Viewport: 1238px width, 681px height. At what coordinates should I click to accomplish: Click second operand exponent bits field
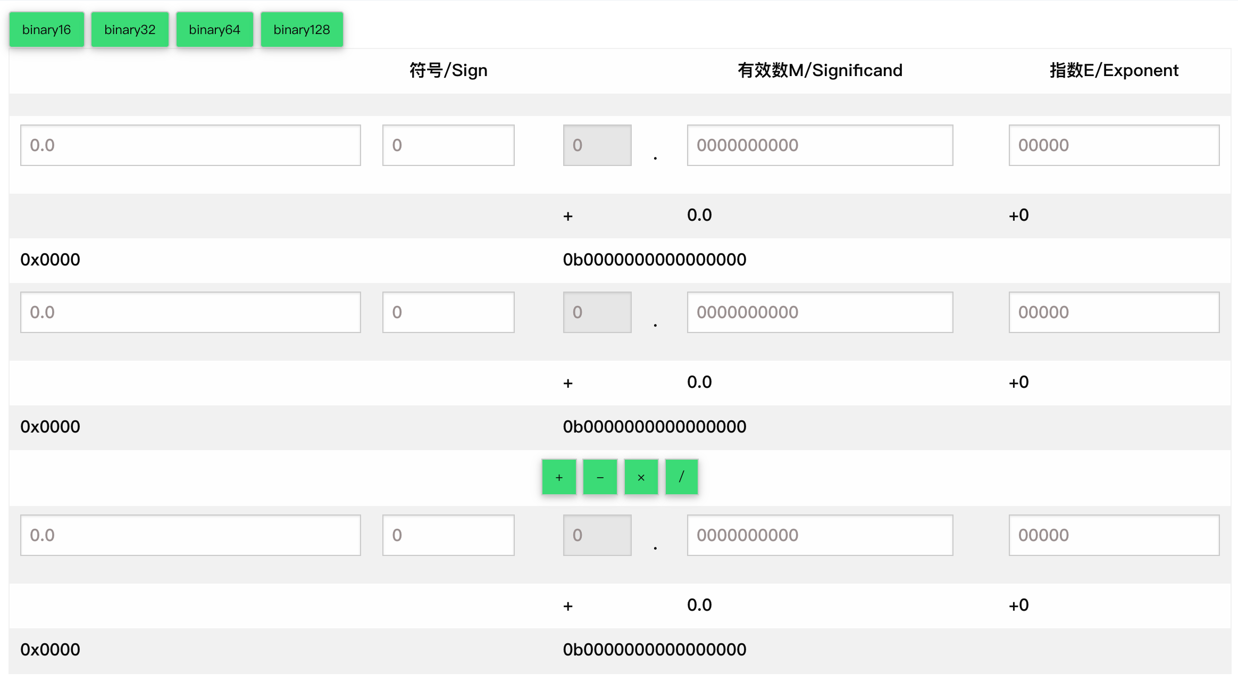[x=1114, y=312]
